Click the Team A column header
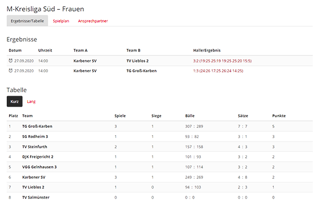Screen dimensions: 320x209 [81, 50]
